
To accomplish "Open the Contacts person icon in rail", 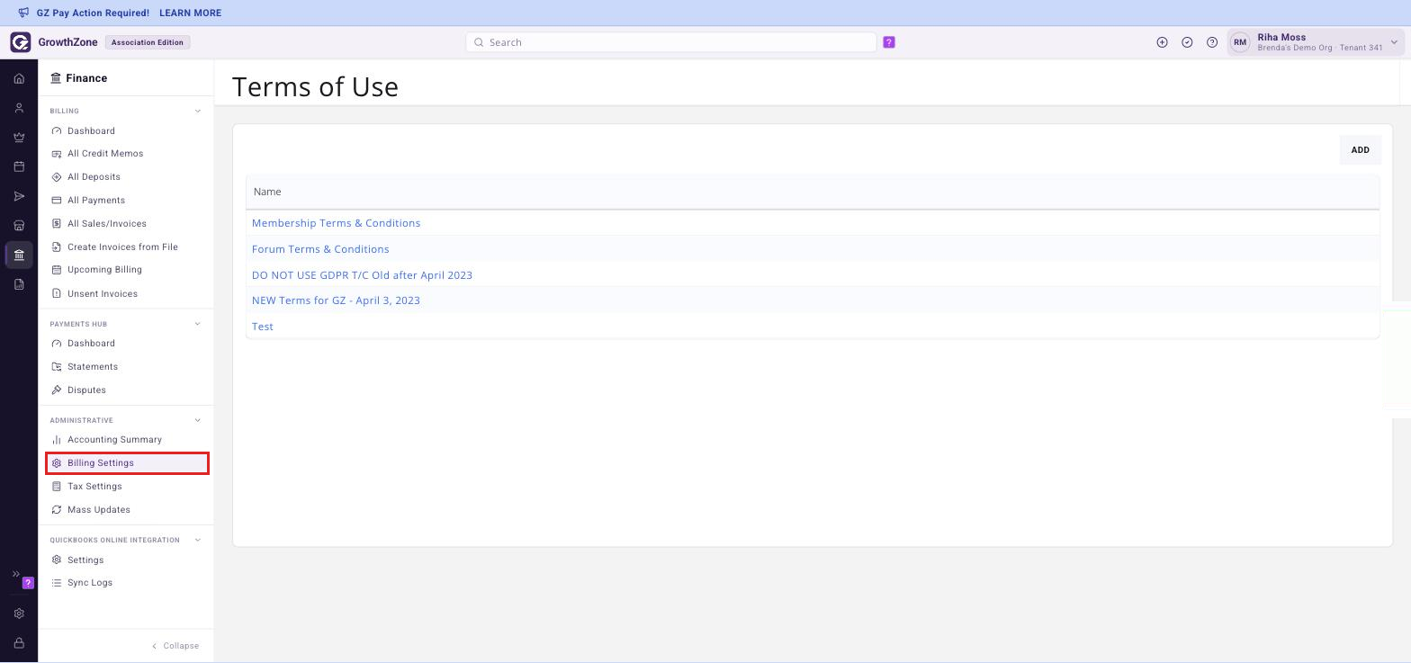I will tap(19, 108).
